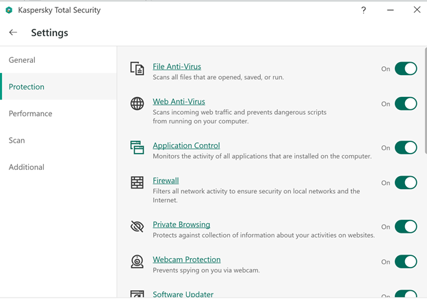
Task: Click the text 'Prevents spying on you via webcam.'
Action: (x=206, y=270)
